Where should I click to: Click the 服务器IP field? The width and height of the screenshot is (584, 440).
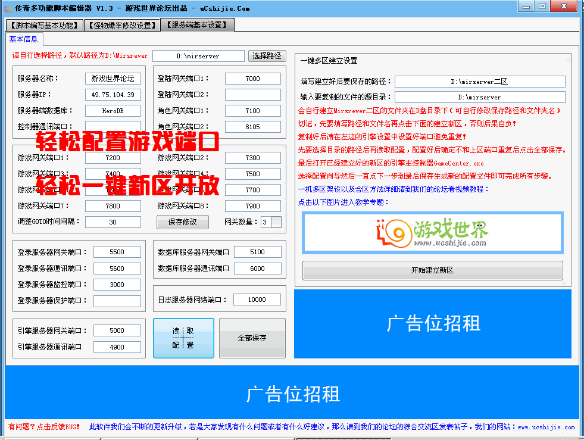(113, 95)
